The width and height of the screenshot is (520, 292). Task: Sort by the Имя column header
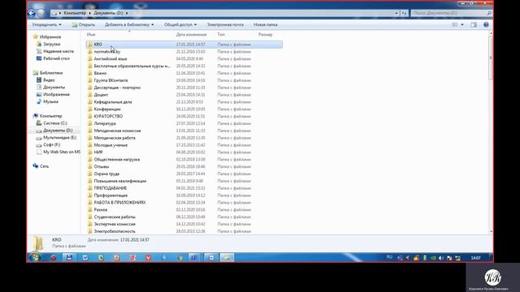coord(91,34)
